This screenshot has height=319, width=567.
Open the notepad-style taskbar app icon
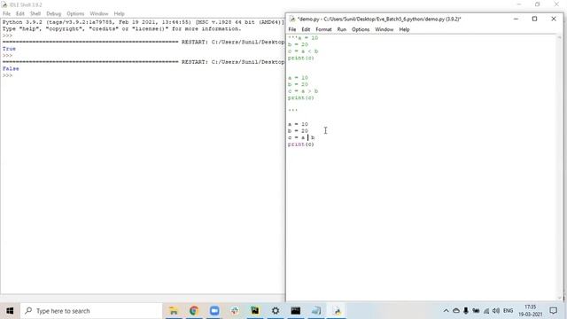click(316, 311)
